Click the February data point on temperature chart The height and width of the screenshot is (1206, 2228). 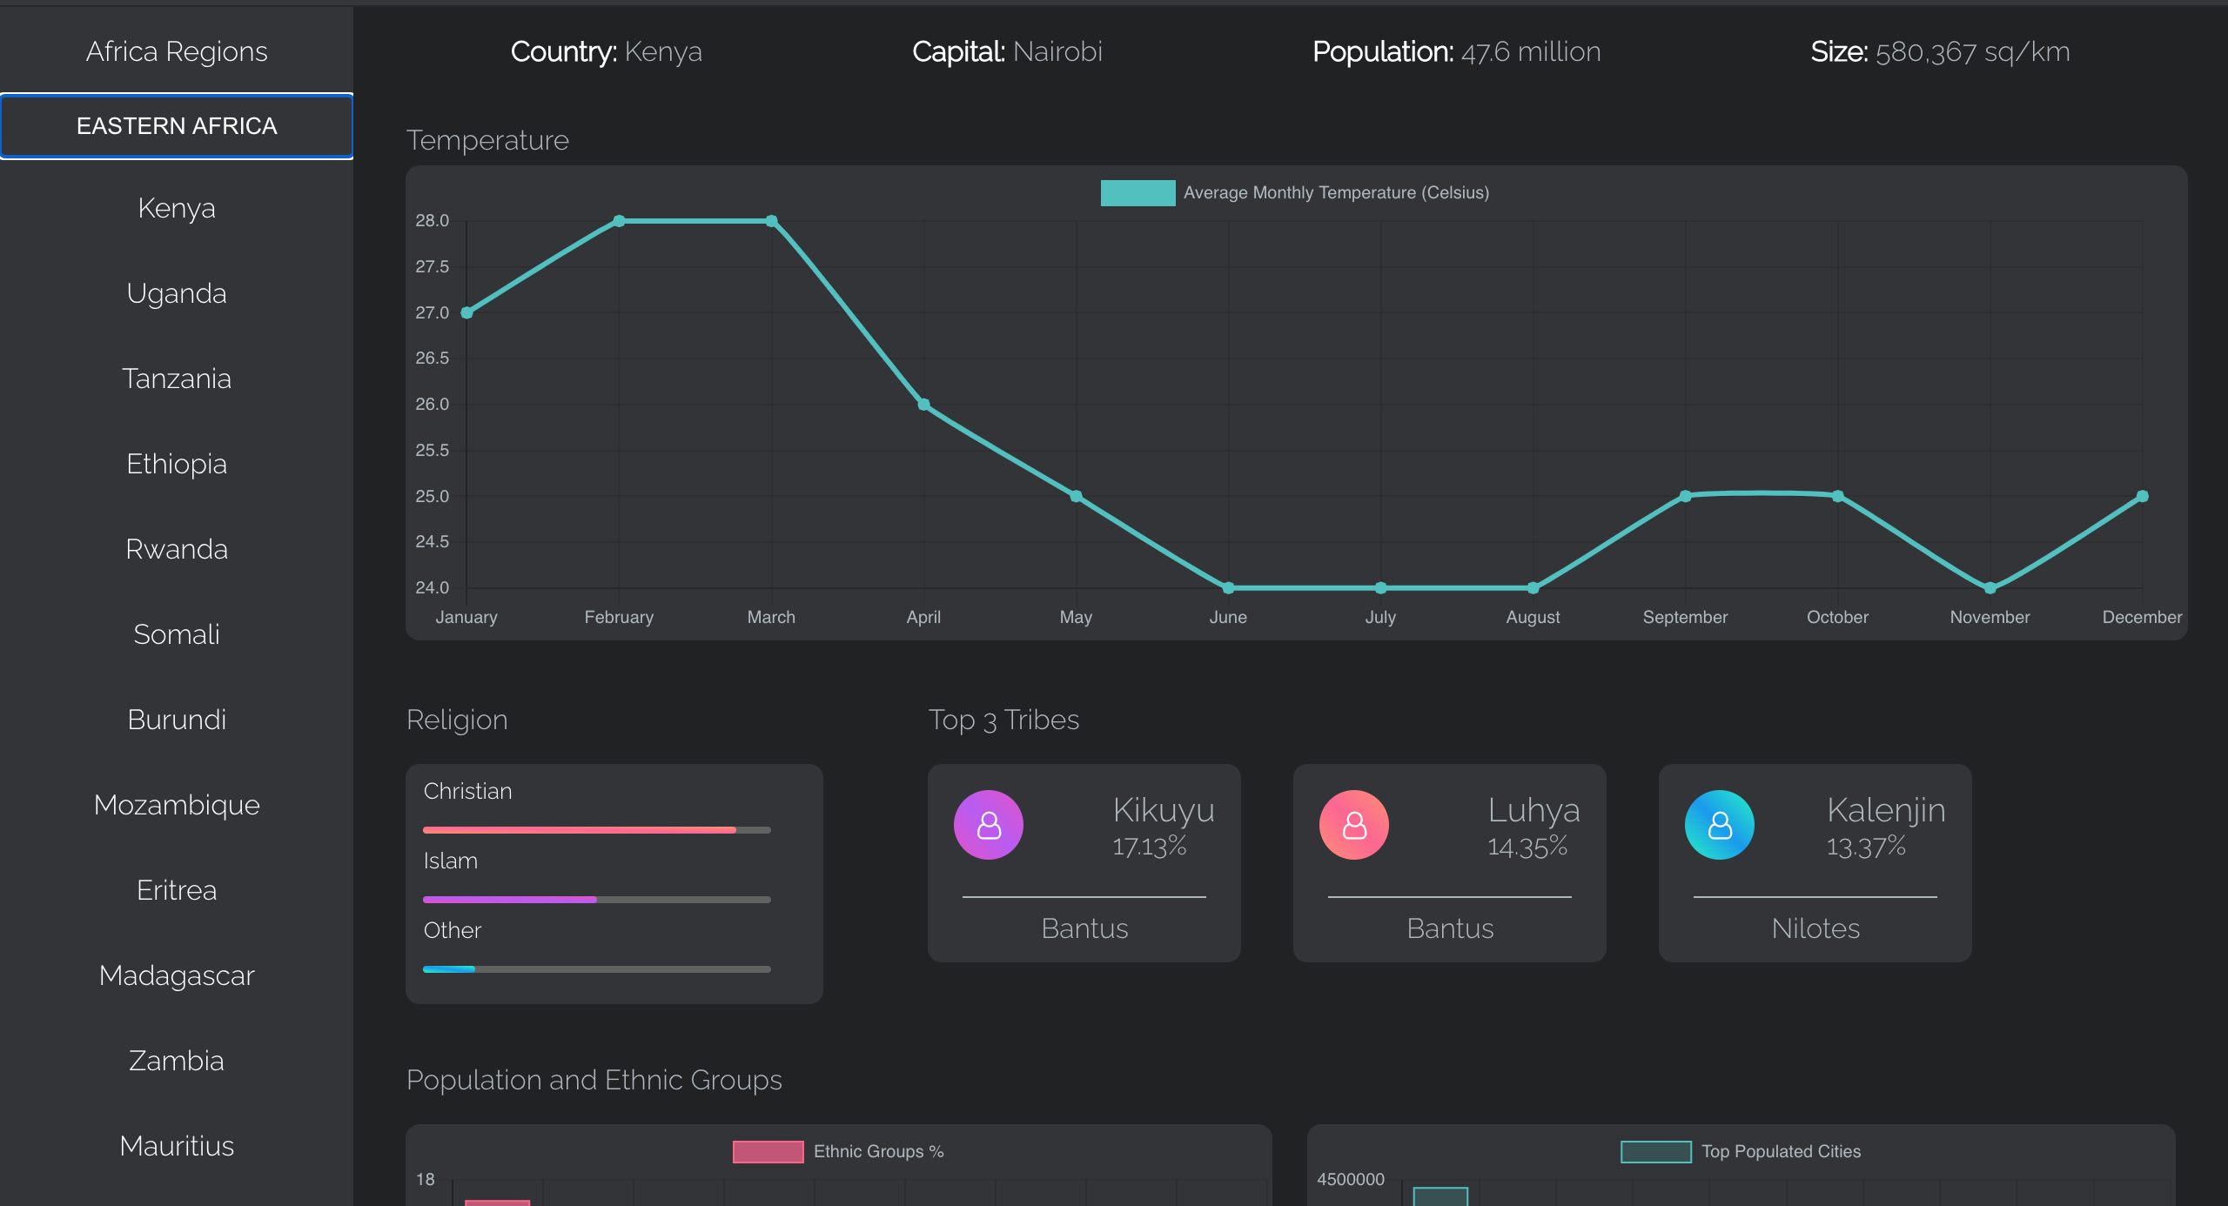(x=619, y=221)
